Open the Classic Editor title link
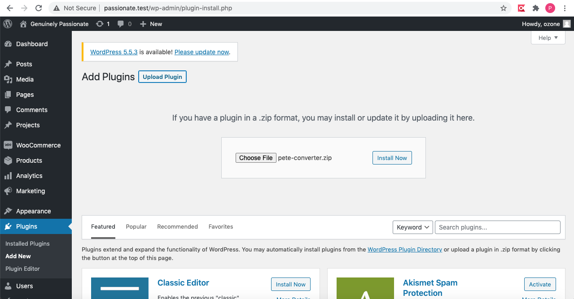The height and width of the screenshot is (299, 574). (183, 283)
